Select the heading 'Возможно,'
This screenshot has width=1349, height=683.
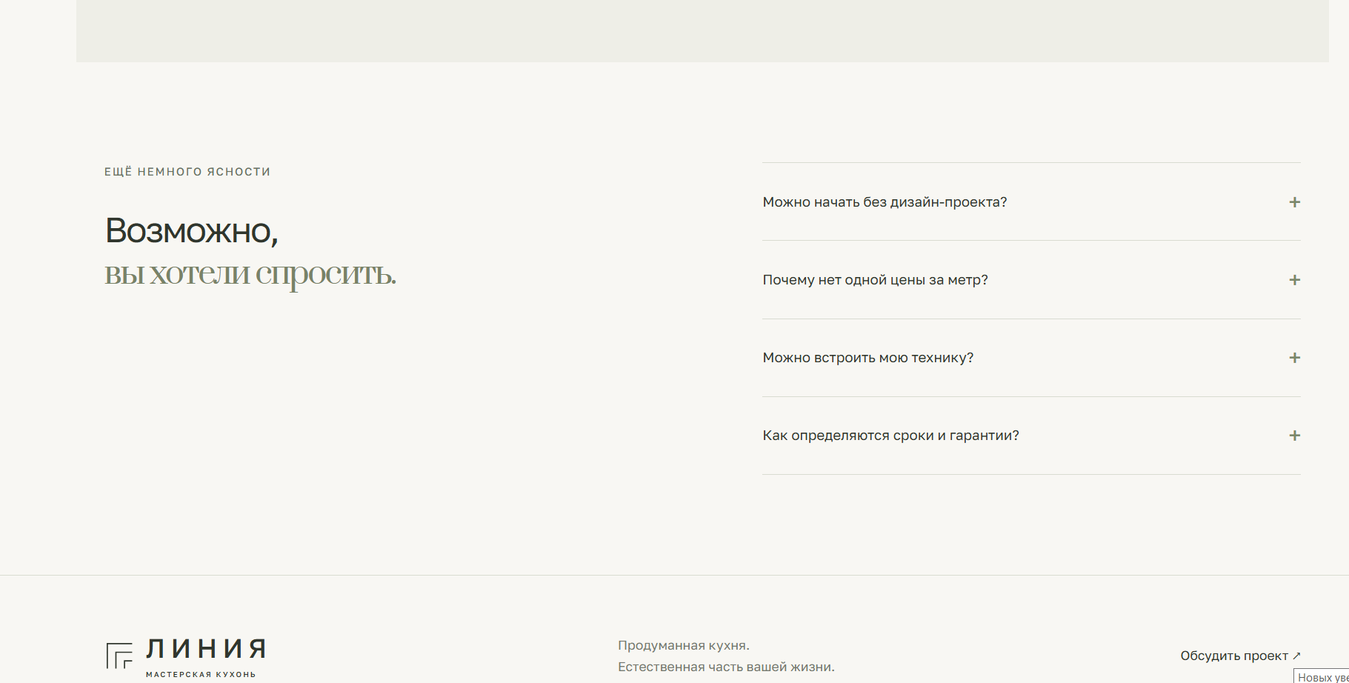(x=192, y=231)
